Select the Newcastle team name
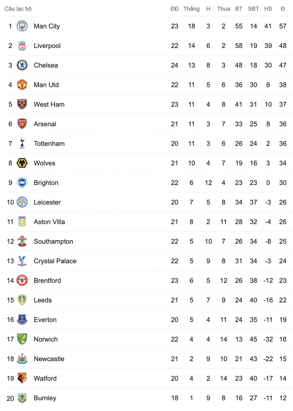 (x=49, y=359)
